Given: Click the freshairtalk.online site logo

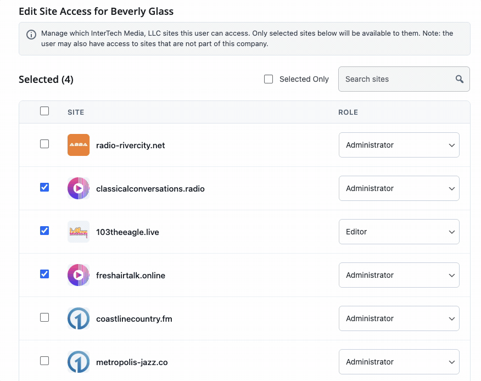Looking at the screenshot, I should [x=79, y=275].
